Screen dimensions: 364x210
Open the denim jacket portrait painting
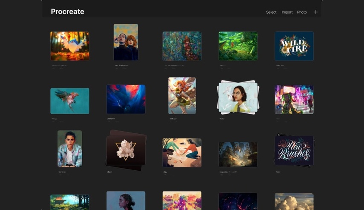click(x=69, y=149)
